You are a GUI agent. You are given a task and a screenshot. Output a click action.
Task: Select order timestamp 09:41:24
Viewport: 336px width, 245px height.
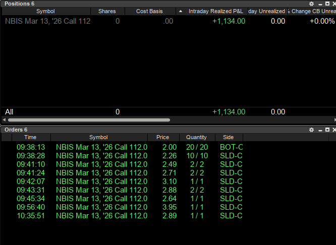(31, 173)
